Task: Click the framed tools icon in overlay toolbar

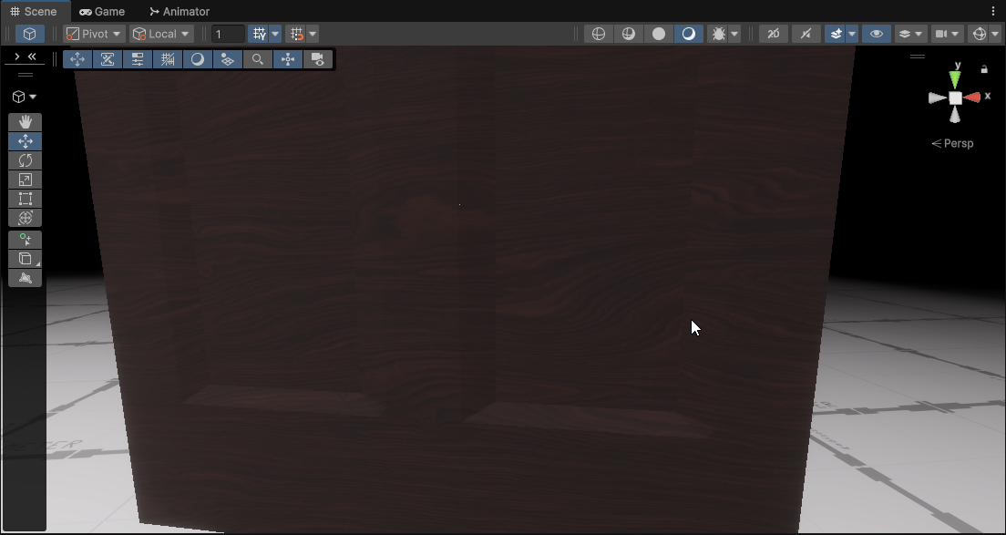Action: (108, 59)
